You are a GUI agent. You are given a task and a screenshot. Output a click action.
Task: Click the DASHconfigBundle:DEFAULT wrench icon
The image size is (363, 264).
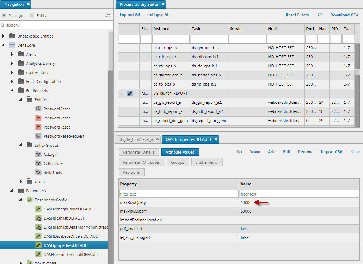point(38,209)
